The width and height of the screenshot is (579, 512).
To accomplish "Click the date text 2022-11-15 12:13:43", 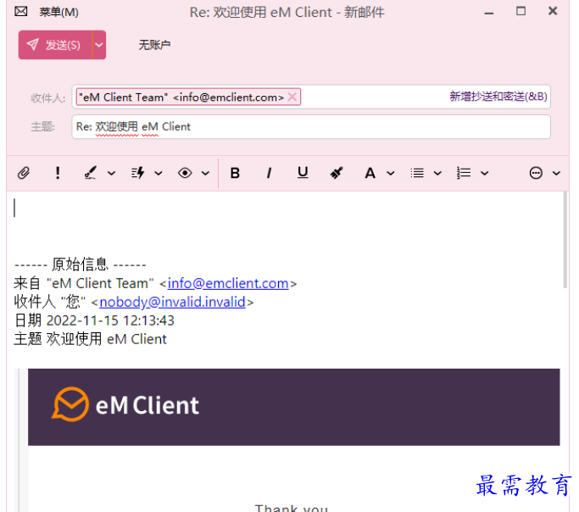I will (x=110, y=320).
